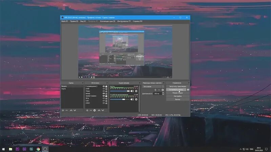This screenshot has height=152, width=271.
Task: Lock toggle for the оповещения 2 source
Action: pos(106,86)
